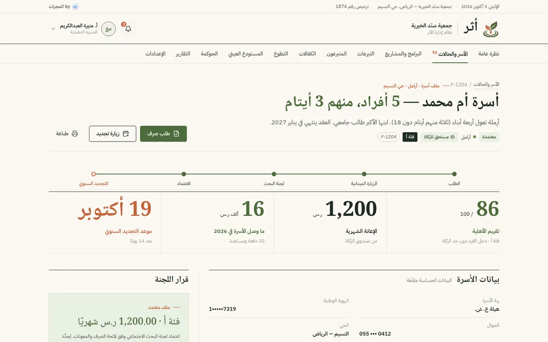The width and height of the screenshot is (548, 342).
Task: Click the أرامل tag
Action: 468,137
